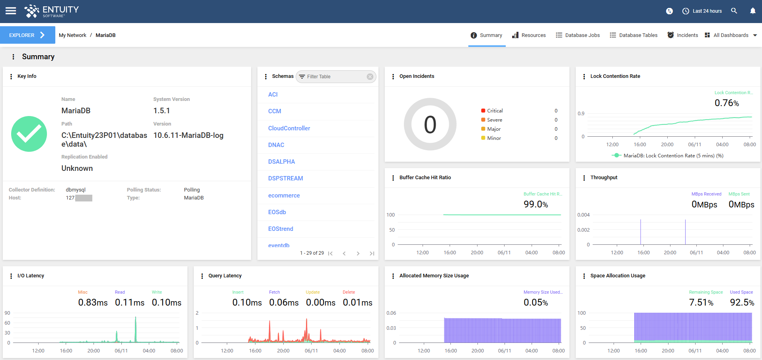Open the EOStrend schema link
This screenshot has width=762, height=360.
point(281,229)
